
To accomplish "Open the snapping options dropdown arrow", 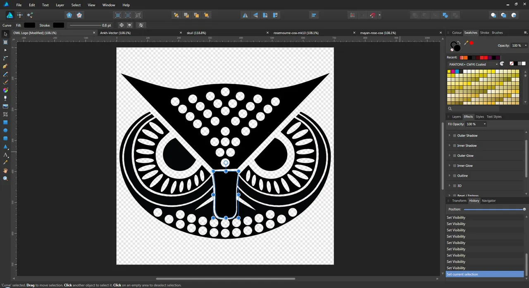I will [x=379, y=15].
